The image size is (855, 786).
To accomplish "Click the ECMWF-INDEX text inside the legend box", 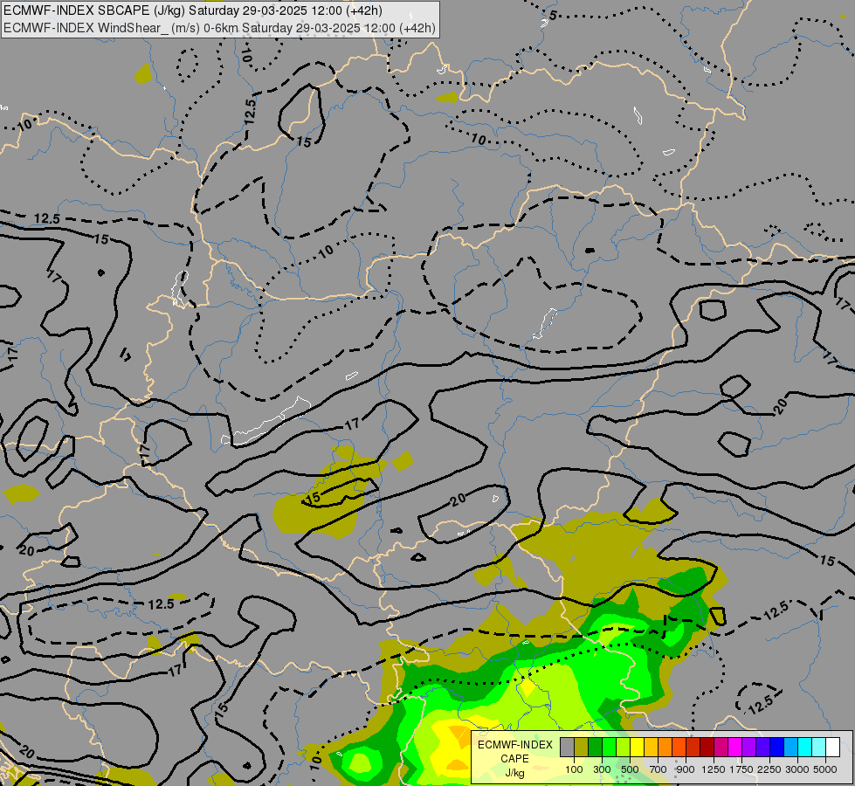I will 514,745.
